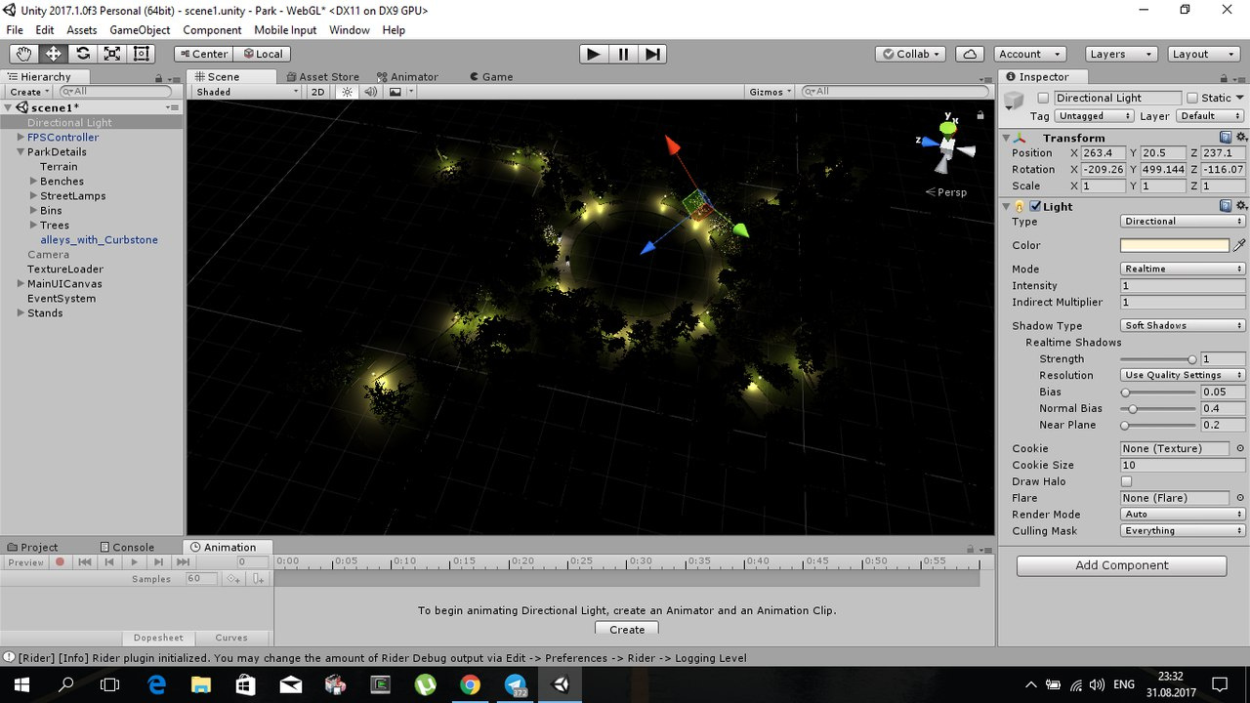Screen dimensions: 1250x703
Task: Expand the StreetLamps tree item
Action: (x=33, y=195)
